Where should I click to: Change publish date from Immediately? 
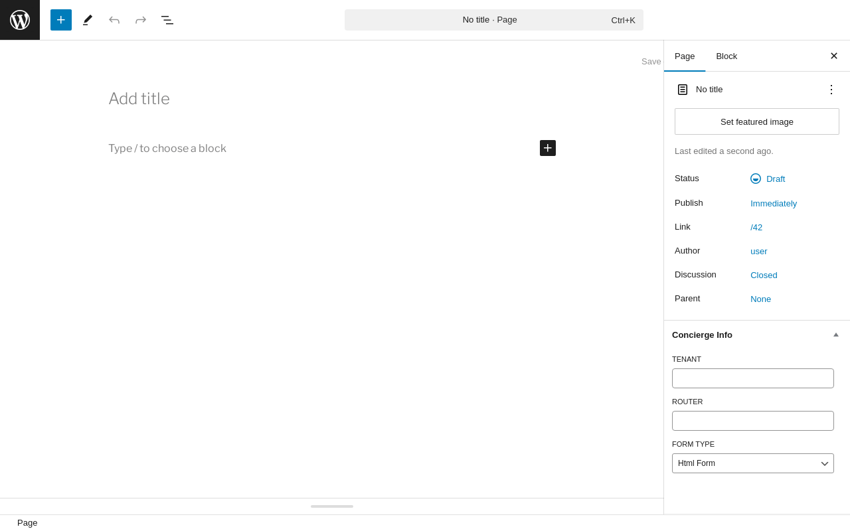[x=774, y=203]
